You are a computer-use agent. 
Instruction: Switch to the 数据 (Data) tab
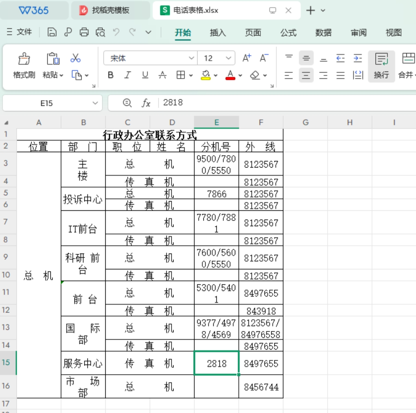(323, 33)
